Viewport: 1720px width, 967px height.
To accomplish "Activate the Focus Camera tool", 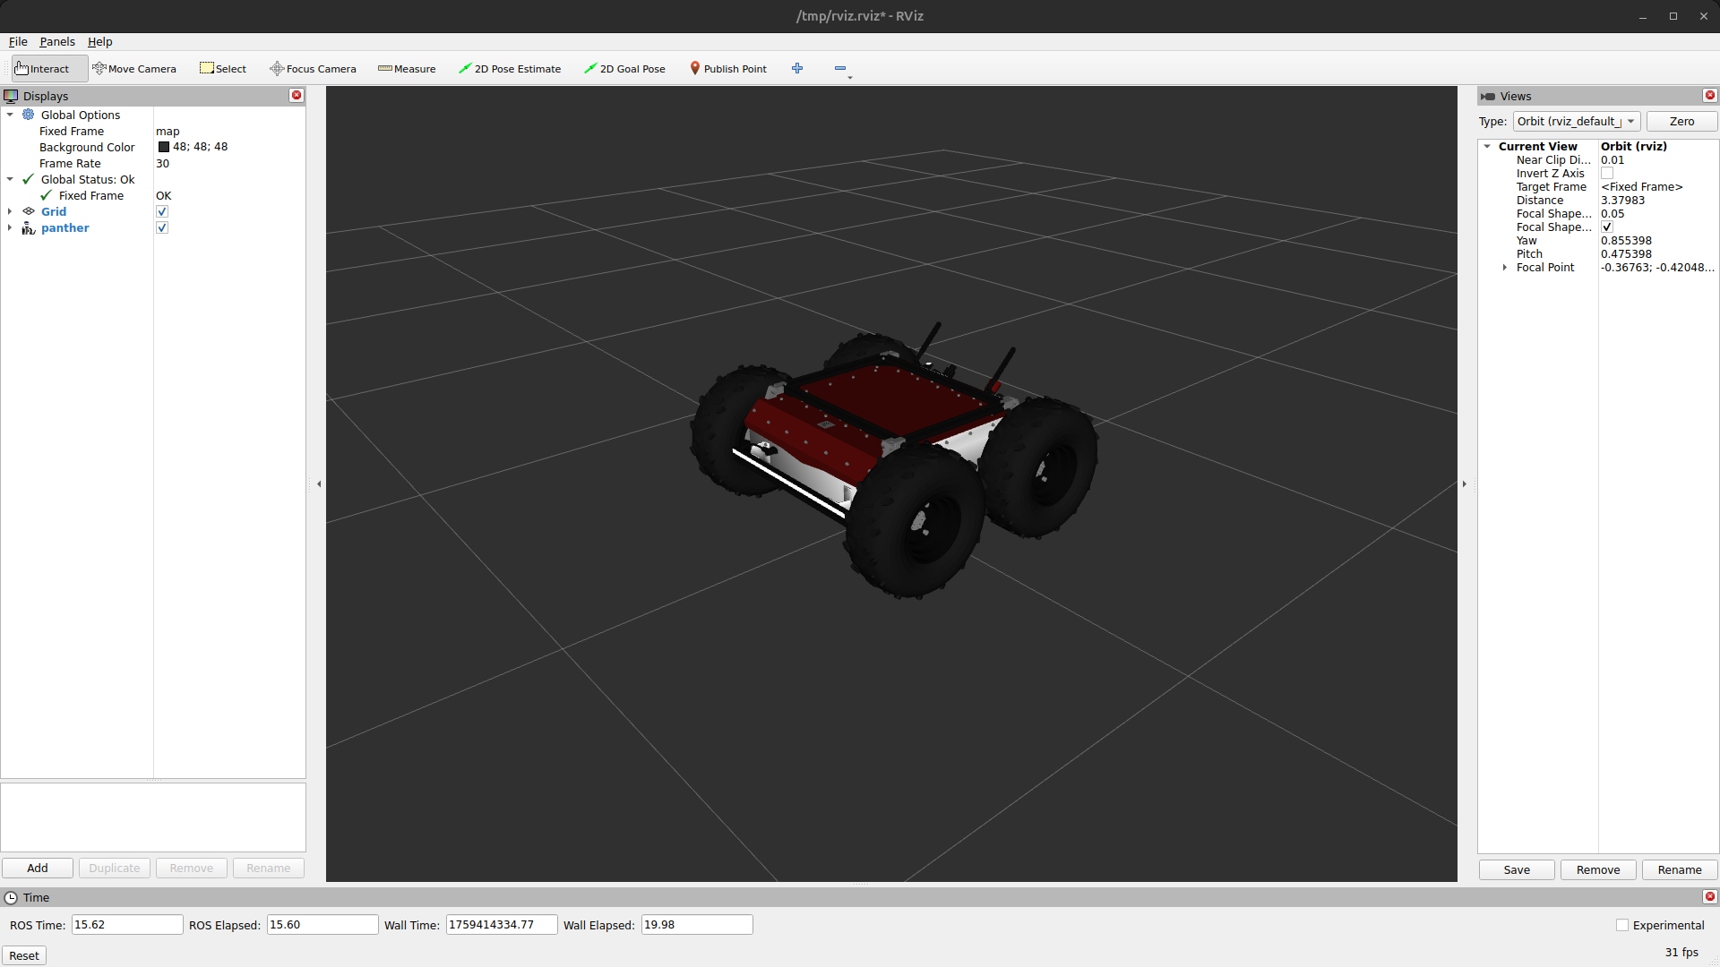I will point(313,69).
